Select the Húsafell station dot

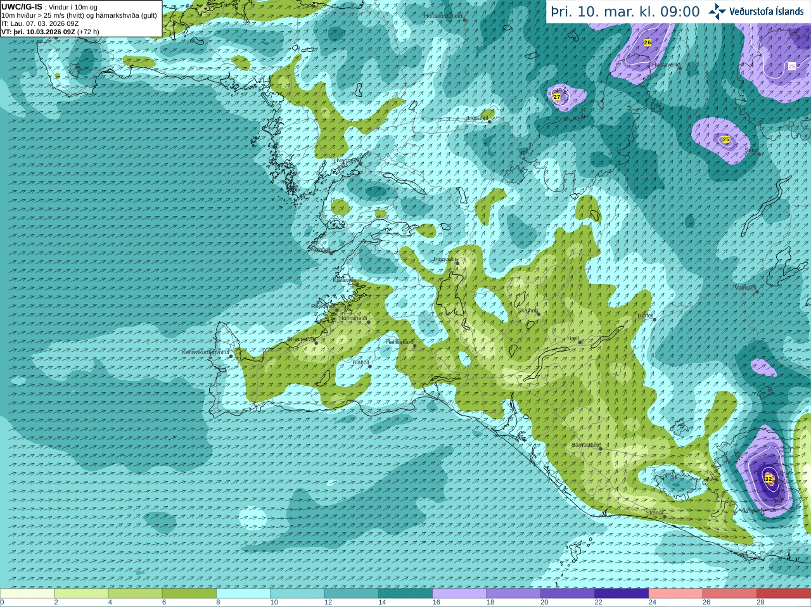tap(490, 121)
